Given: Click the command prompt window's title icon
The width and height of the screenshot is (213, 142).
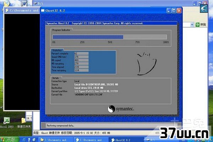Looking at the screenshot, I should tap(7, 10).
